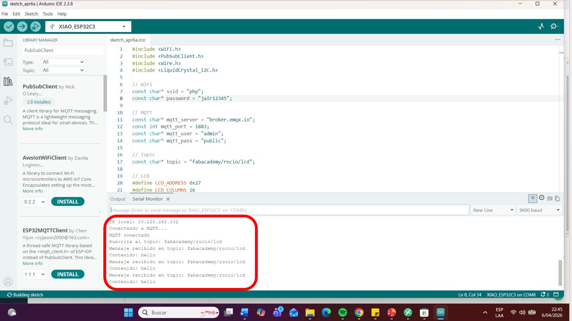Click the taskbar Buscar search box

[179, 313]
